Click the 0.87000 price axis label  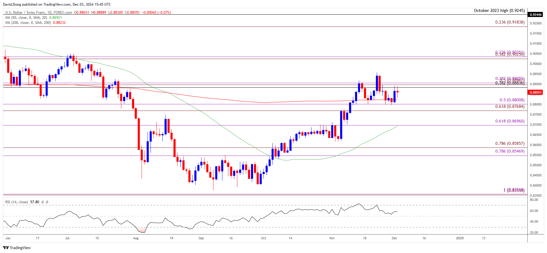[536, 125]
